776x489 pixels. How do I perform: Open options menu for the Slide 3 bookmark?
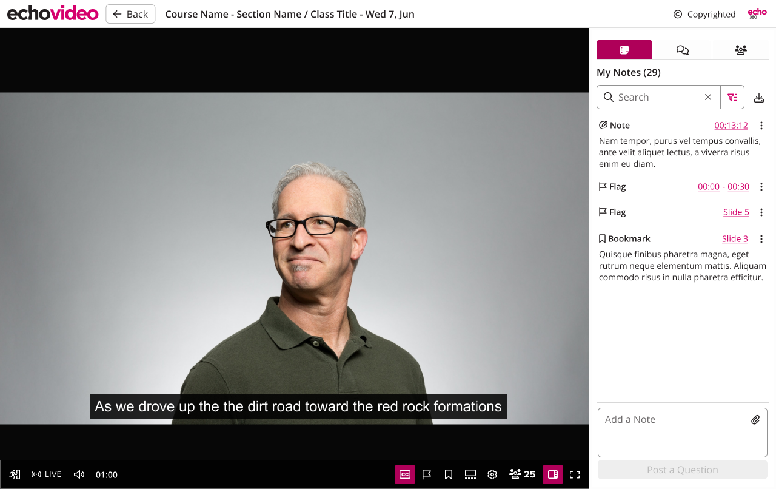tap(761, 239)
